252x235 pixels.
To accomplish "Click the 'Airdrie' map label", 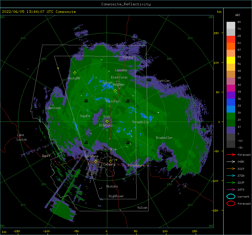I will [x=110, y=149].
